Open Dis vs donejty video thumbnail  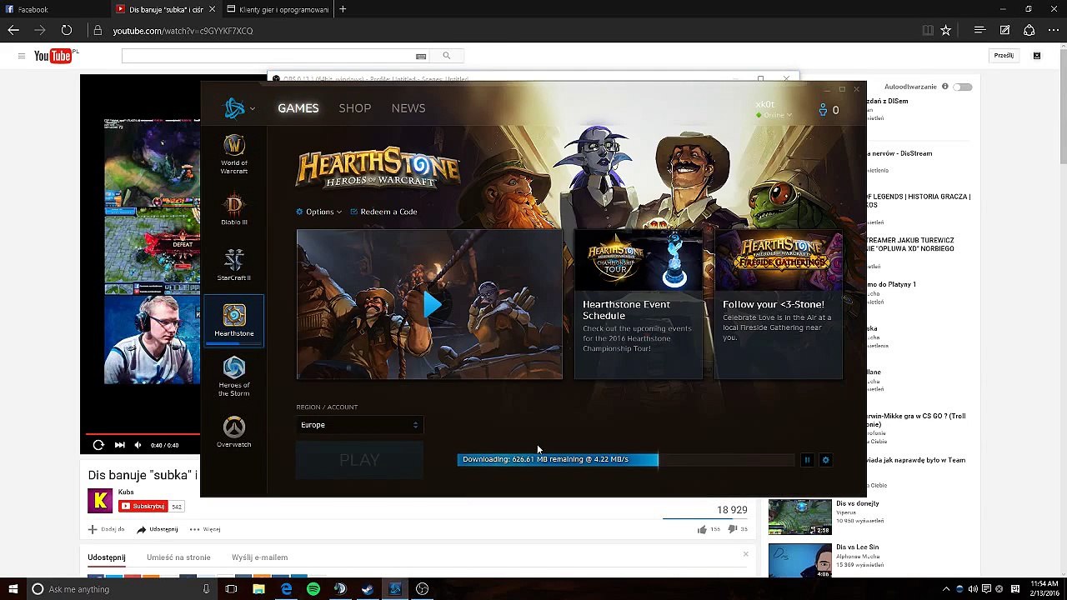pyautogui.click(x=800, y=517)
